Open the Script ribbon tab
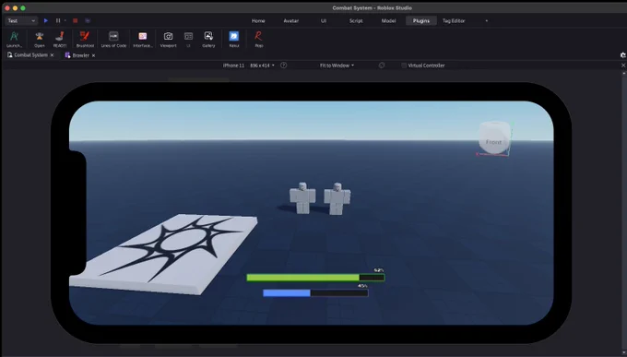This screenshot has height=357, width=627. [x=356, y=21]
